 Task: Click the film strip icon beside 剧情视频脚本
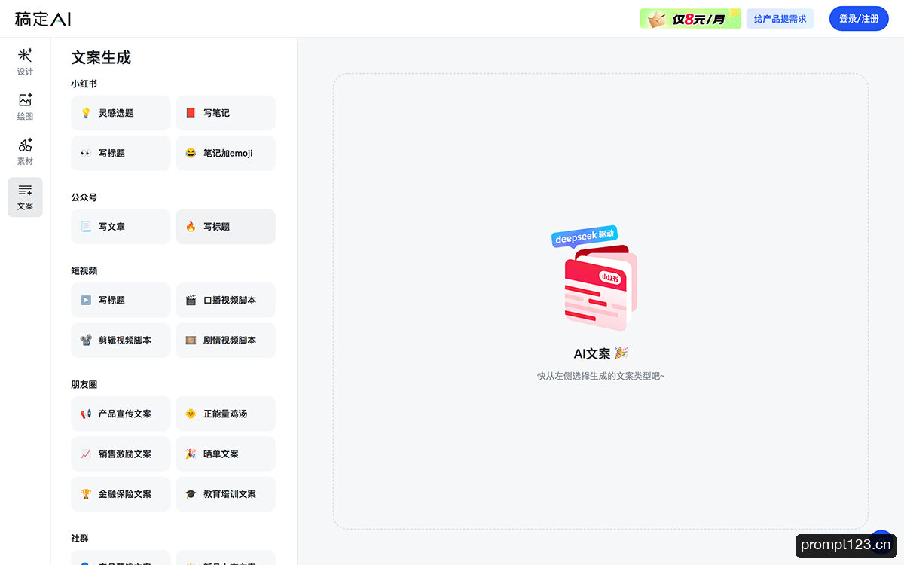(x=191, y=341)
